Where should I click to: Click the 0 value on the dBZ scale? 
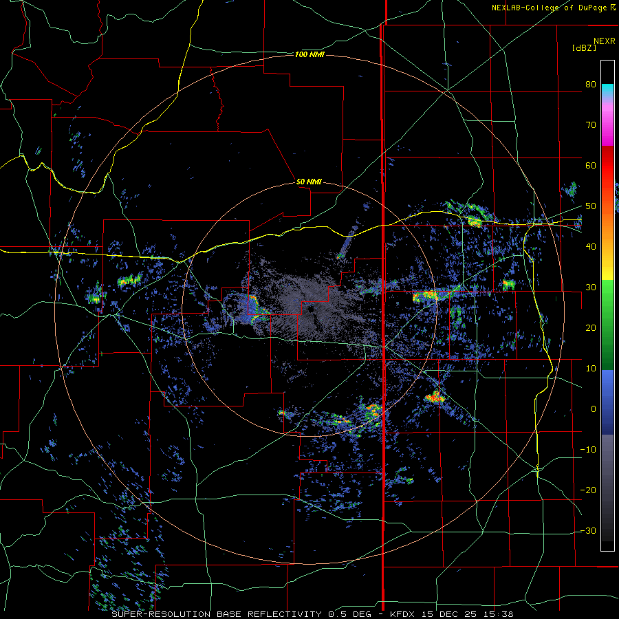(x=594, y=409)
